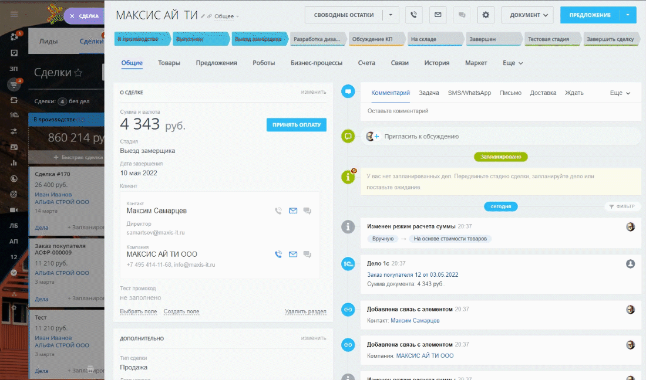Click the envelope email icon in header

438,15
